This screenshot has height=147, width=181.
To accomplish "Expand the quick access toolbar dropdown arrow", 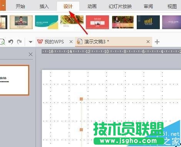I will point(30,42).
